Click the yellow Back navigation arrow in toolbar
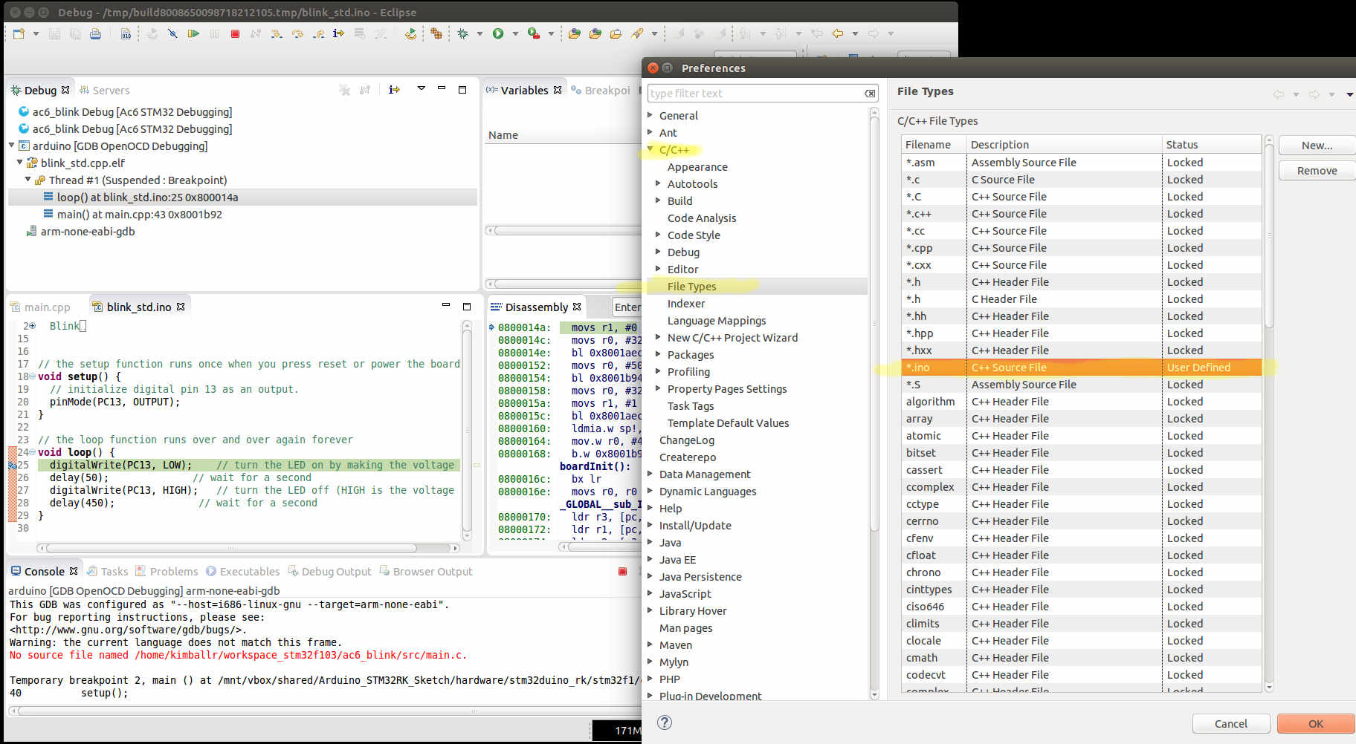The image size is (1356, 744). [x=838, y=33]
